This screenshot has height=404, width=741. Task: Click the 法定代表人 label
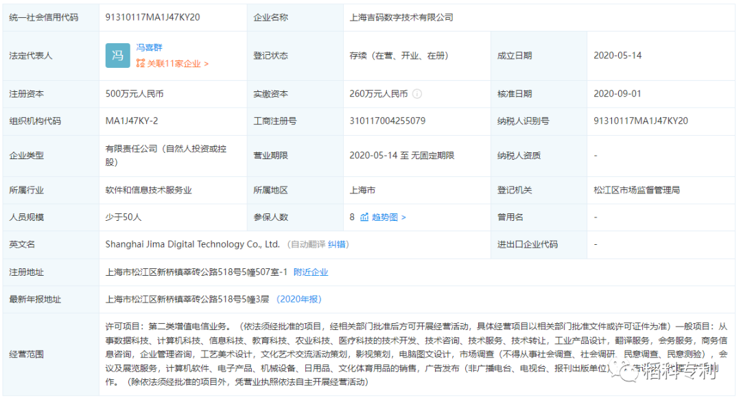point(31,56)
